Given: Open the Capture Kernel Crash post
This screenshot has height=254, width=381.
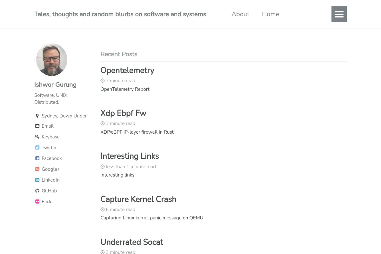Looking at the screenshot, I should [x=138, y=199].
